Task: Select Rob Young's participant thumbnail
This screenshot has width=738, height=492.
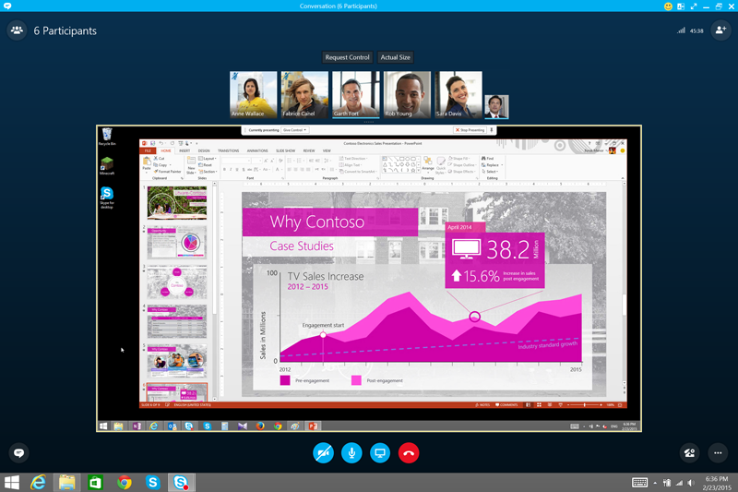Action: [x=407, y=94]
